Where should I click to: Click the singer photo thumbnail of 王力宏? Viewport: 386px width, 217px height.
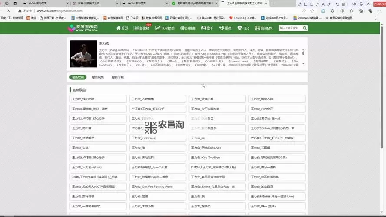point(83,54)
